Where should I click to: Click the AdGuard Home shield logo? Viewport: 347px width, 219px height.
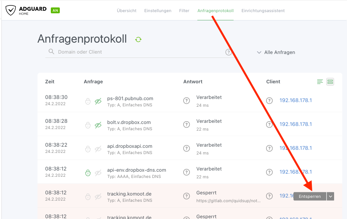11,10
